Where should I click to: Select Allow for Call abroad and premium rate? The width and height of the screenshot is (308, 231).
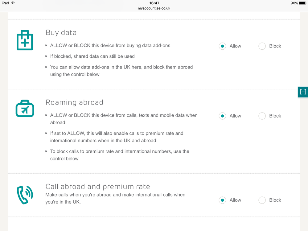pyautogui.click(x=222, y=200)
